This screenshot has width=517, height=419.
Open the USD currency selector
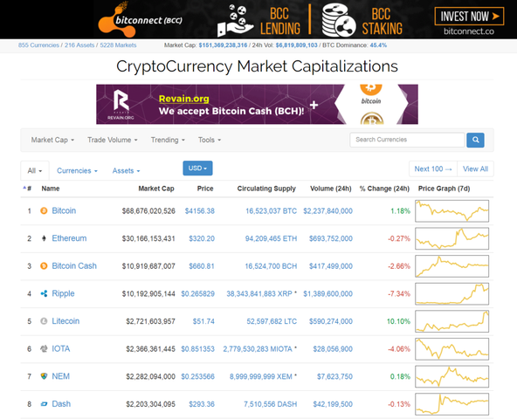197,168
